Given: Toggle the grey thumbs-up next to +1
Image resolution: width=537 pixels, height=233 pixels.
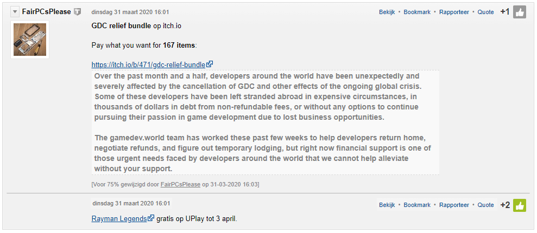Looking at the screenshot, I should (520, 12).
